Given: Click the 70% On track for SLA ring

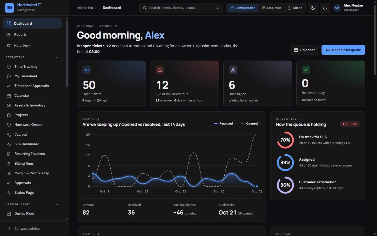Looking at the screenshot, I should click(x=285, y=140).
